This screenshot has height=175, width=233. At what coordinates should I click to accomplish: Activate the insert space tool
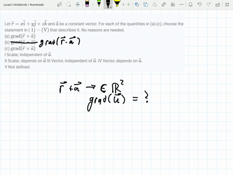point(78,4)
